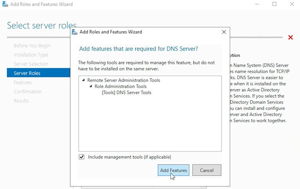Minimize the main wizard window

coord(255,4)
